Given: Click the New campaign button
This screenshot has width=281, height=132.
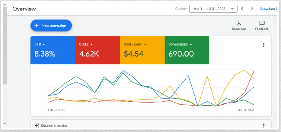Looking at the screenshot, I should [x=51, y=26].
